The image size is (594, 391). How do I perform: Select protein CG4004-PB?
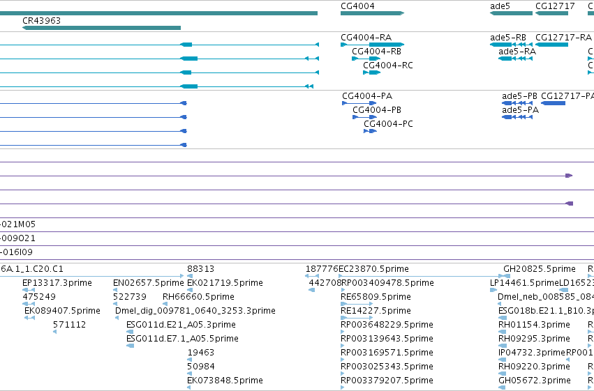point(377,110)
